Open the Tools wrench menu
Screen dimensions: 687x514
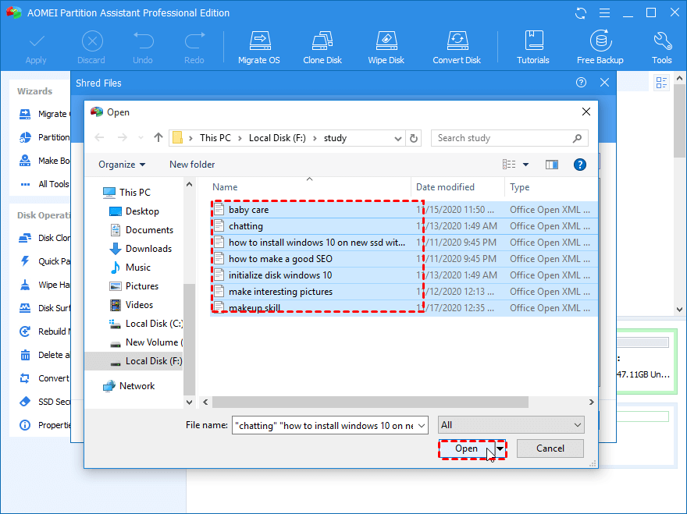(661, 48)
